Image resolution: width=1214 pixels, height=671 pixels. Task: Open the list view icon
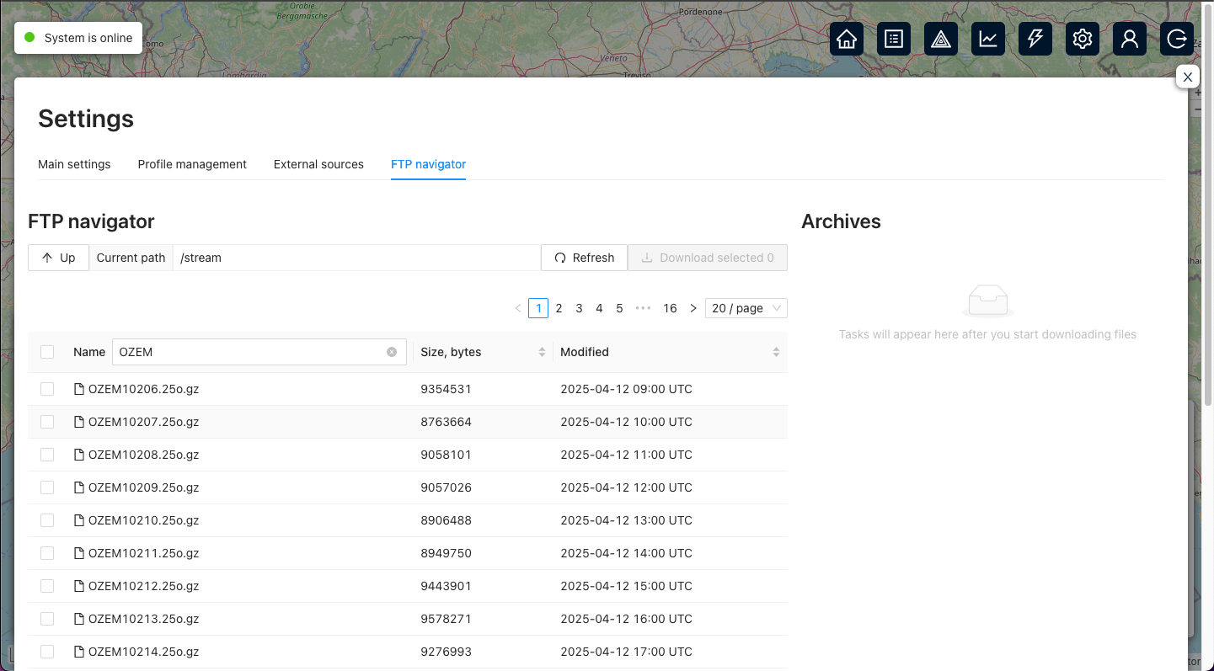894,39
